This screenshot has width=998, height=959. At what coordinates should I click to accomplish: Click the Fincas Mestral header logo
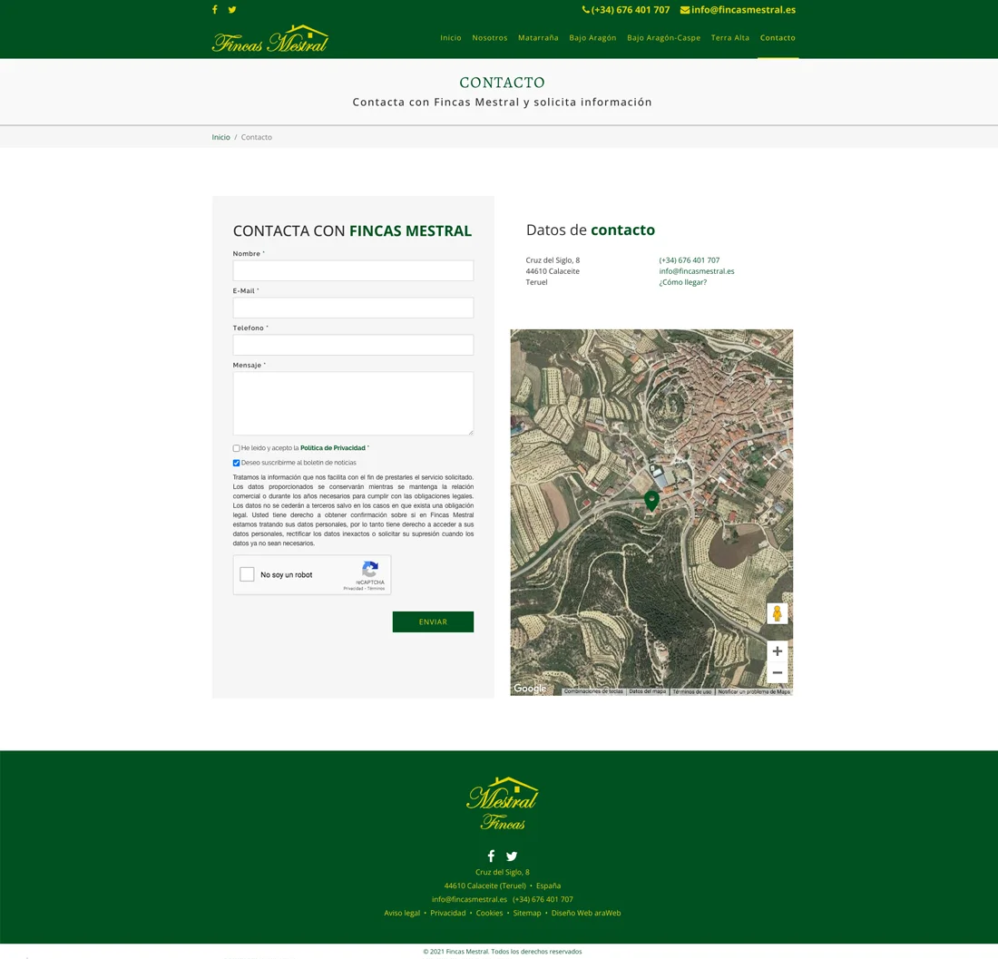(270, 39)
